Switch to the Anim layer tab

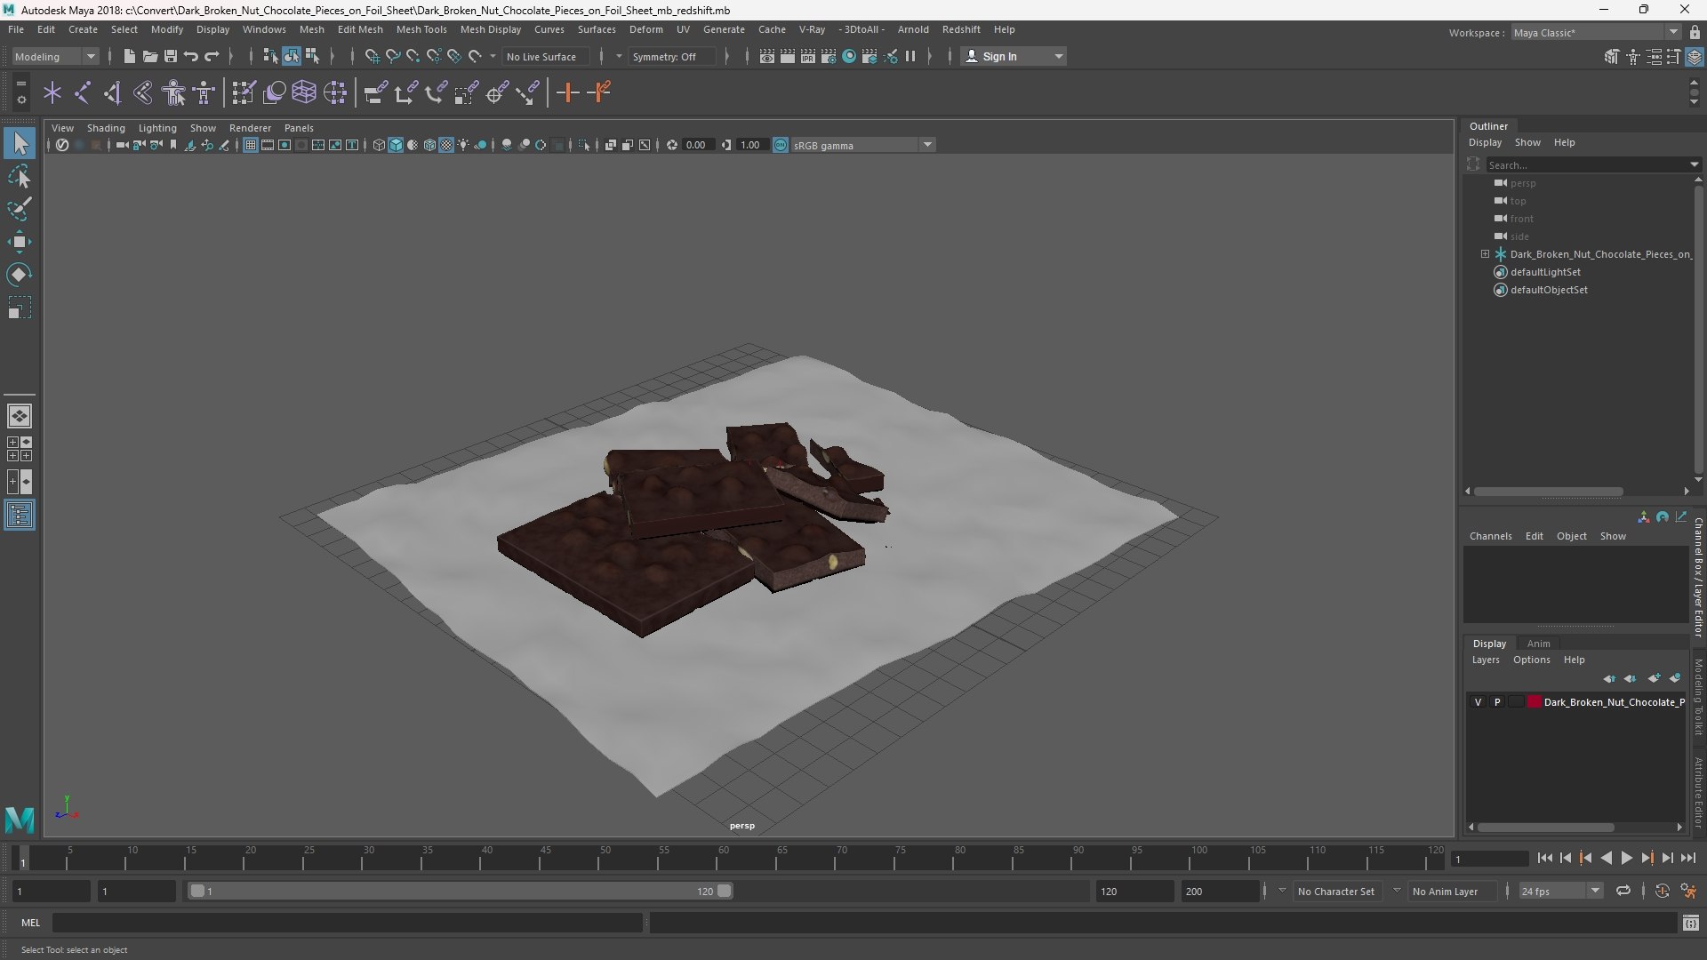click(x=1538, y=644)
